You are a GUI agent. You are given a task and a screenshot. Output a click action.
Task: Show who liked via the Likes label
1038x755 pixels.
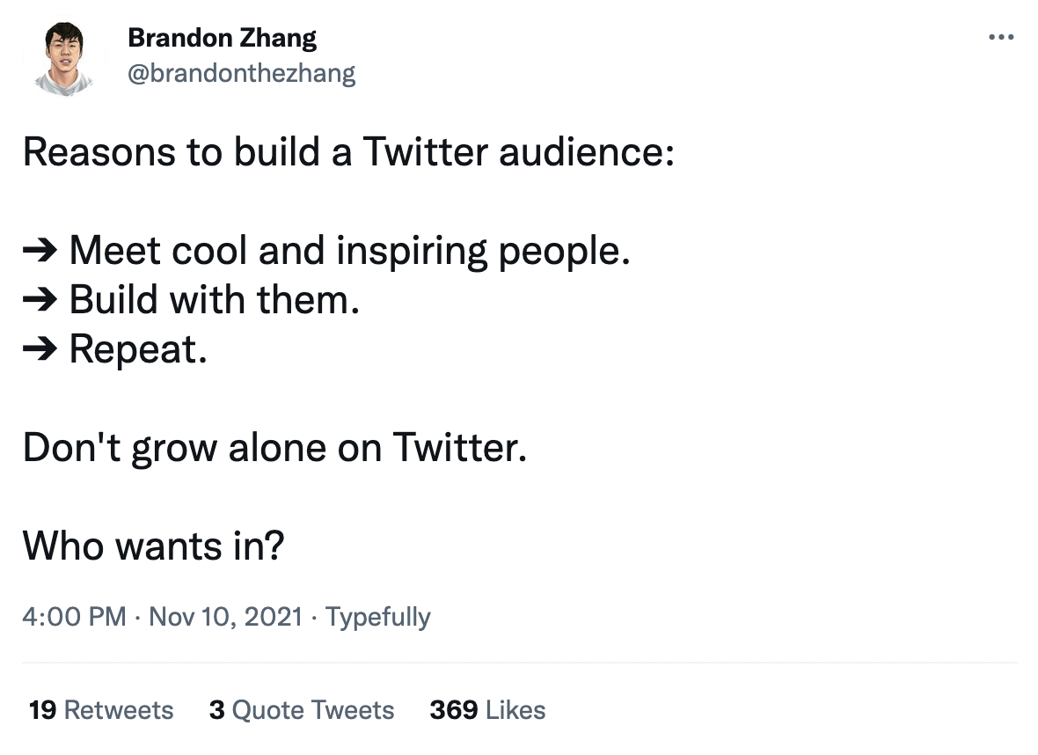pos(515,710)
